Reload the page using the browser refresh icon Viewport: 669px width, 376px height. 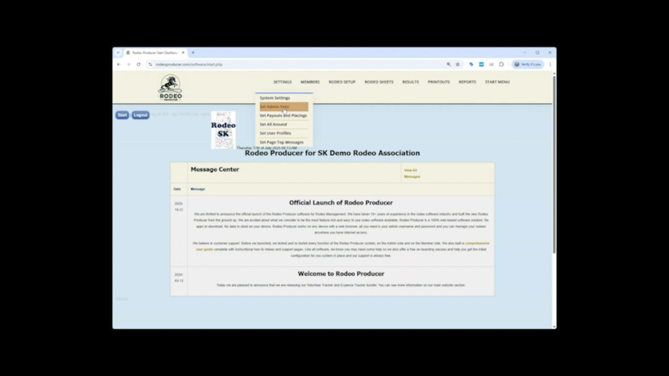point(139,64)
